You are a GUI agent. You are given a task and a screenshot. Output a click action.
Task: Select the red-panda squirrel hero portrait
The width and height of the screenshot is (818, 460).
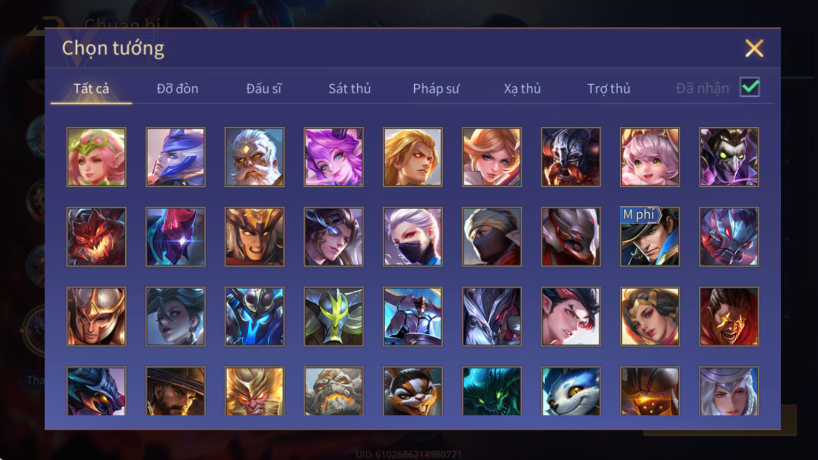413,391
